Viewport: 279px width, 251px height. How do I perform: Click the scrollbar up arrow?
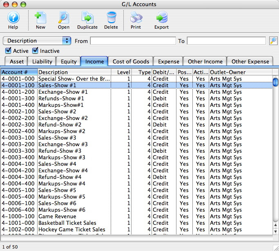coord(276,226)
